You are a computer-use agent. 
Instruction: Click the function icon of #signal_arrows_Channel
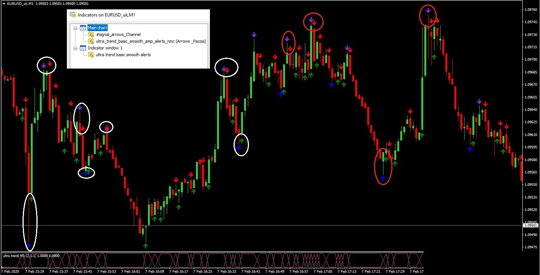(x=91, y=34)
